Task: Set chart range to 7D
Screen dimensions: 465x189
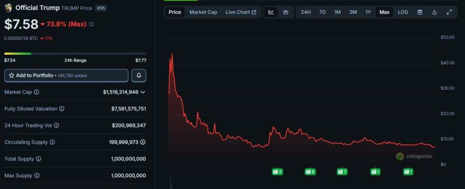Action: tap(322, 12)
